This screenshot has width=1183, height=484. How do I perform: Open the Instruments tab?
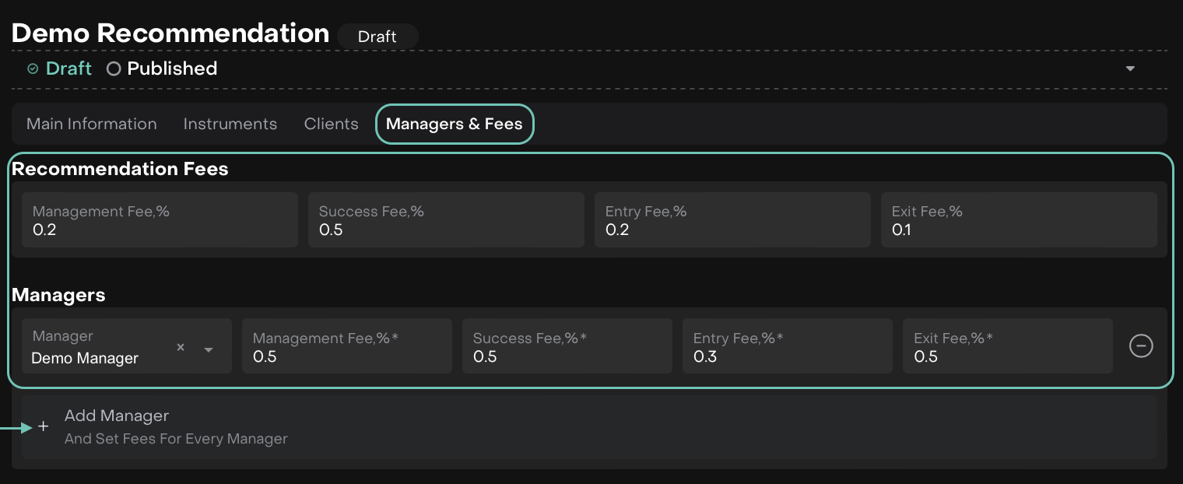point(230,124)
